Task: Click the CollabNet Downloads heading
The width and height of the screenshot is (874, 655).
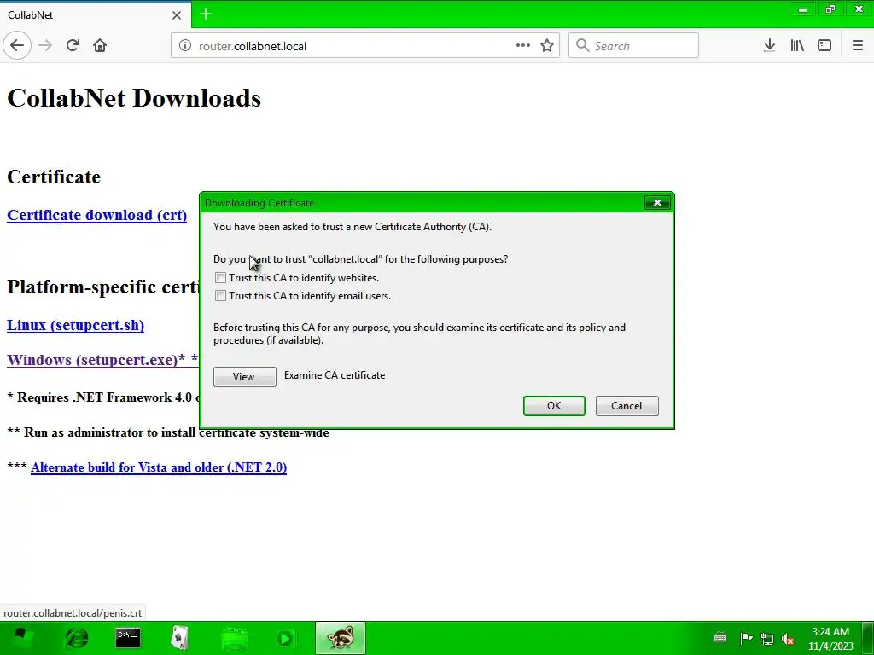Action: pyautogui.click(x=134, y=98)
